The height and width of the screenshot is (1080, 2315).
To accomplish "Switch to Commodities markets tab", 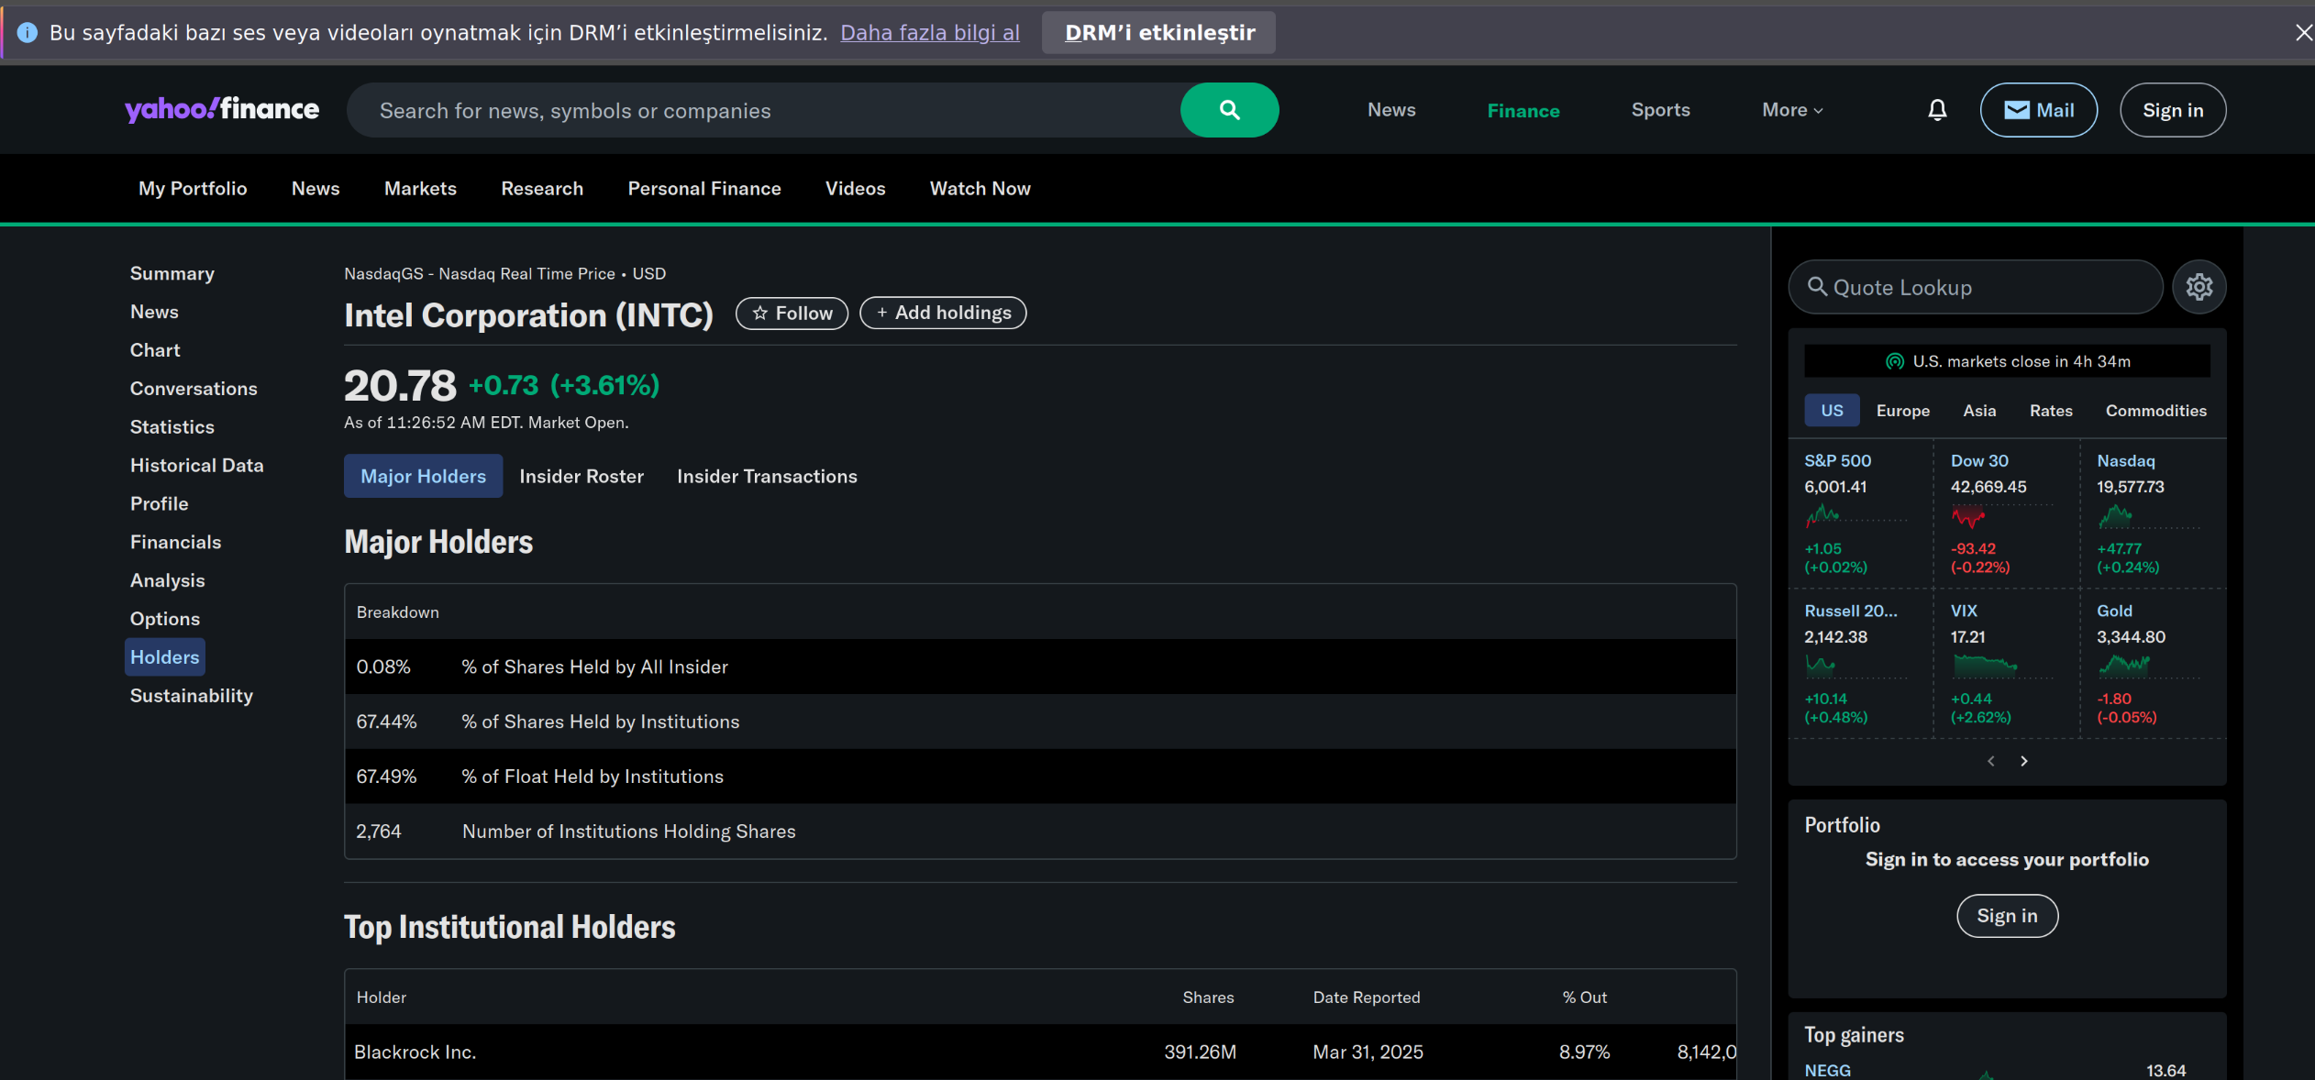I will coord(2155,411).
